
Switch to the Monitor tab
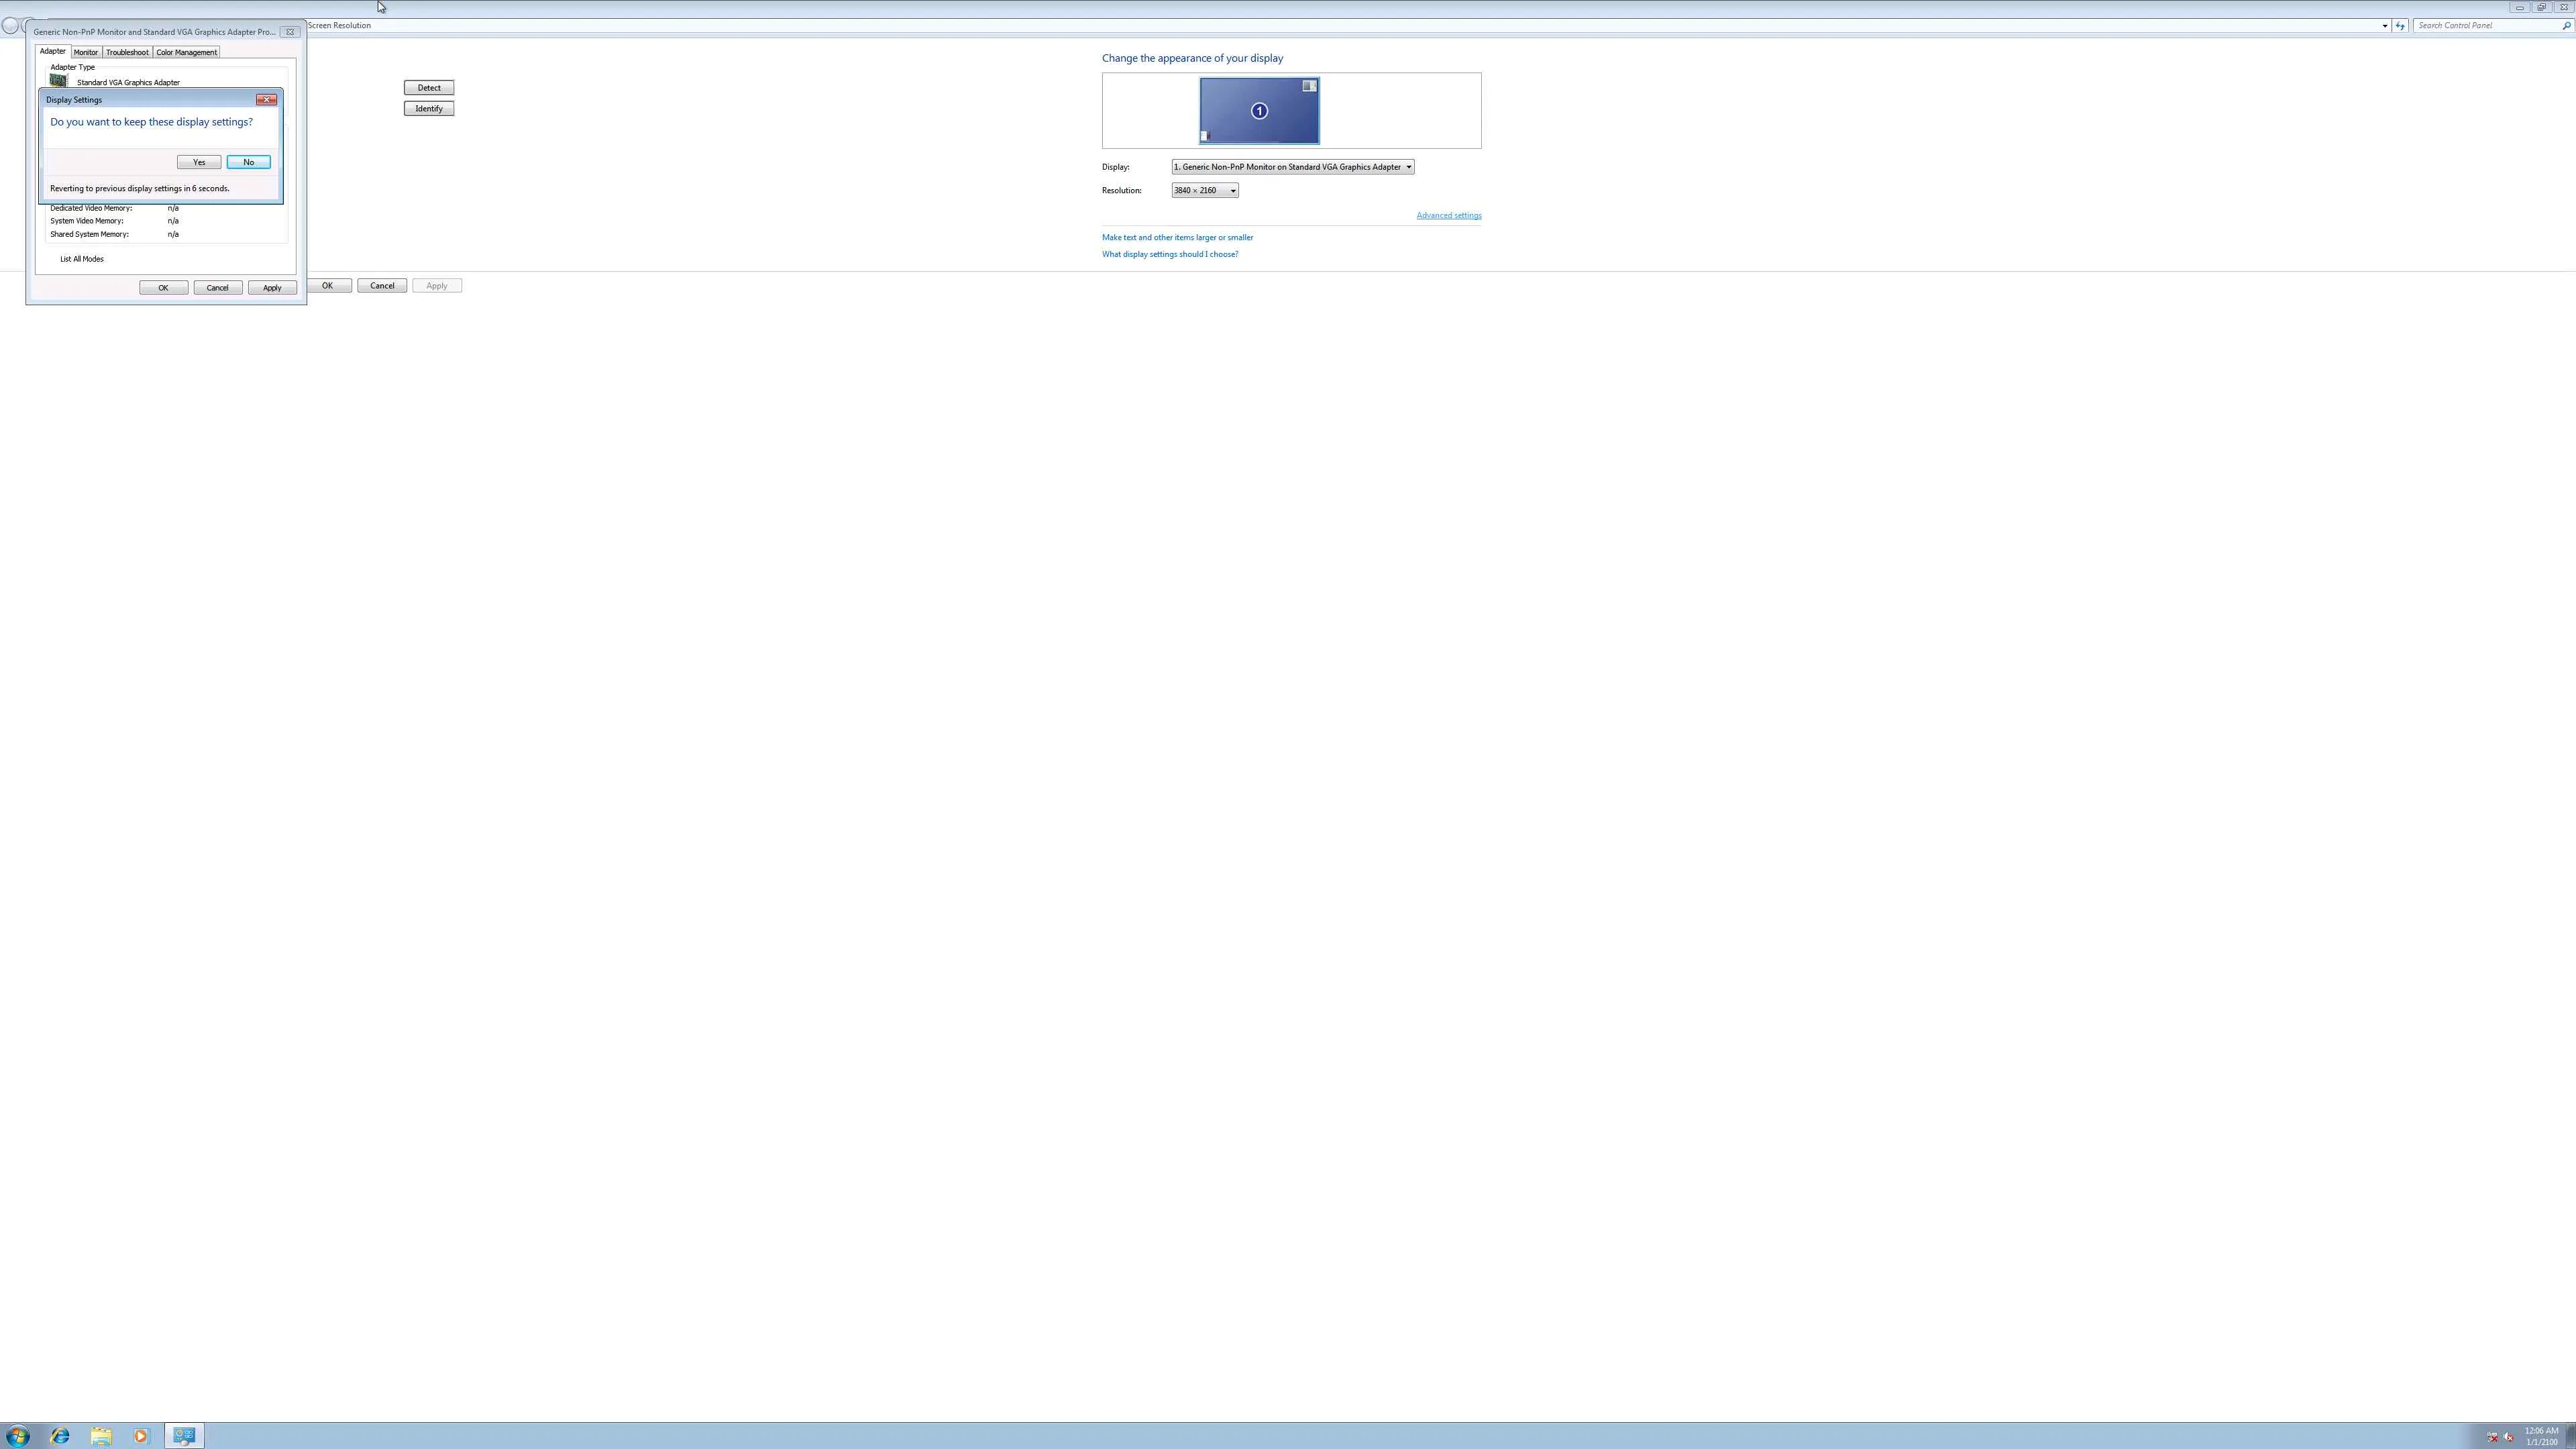click(86, 52)
